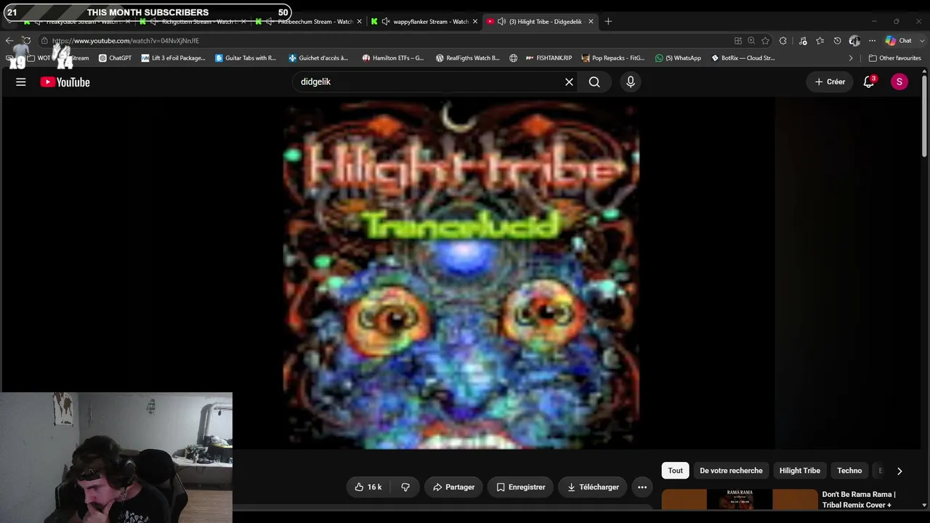Open the apps grid icon in the address bar
The width and height of the screenshot is (930, 523).
click(738, 41)
